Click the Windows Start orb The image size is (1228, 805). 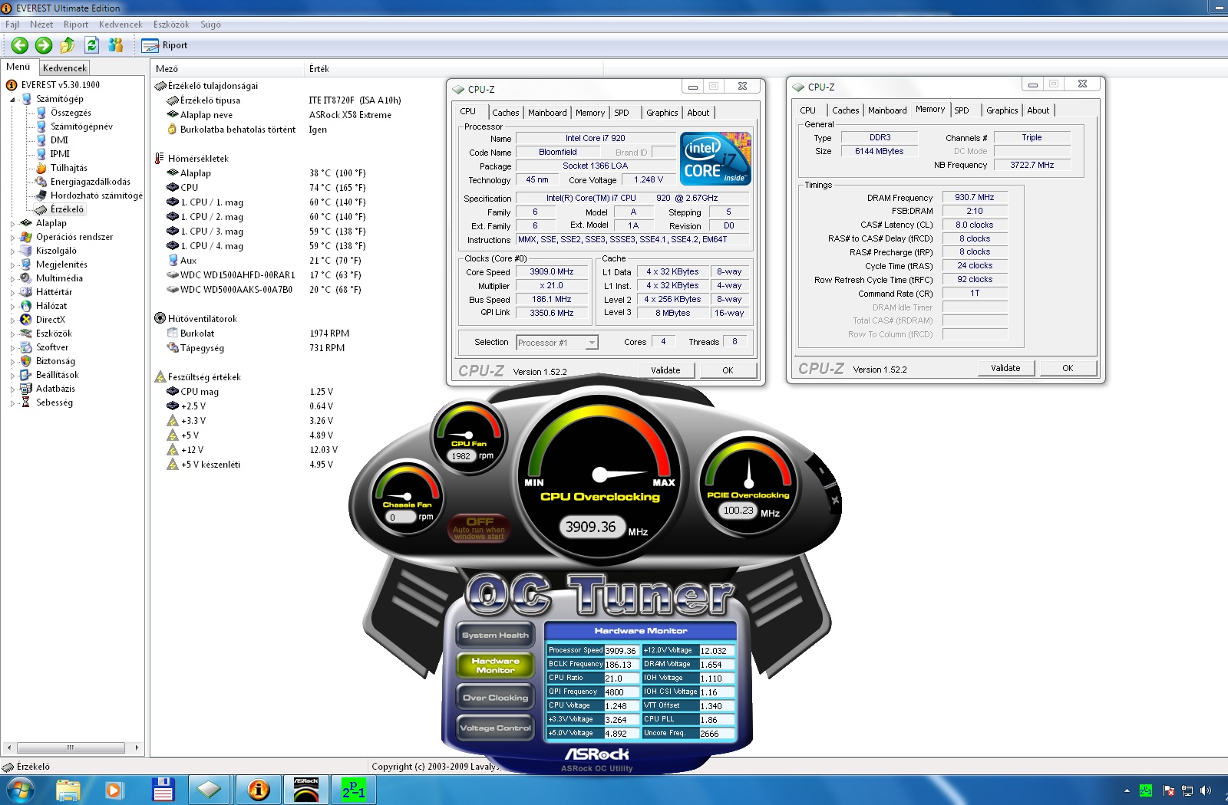(x=21, y=789)
